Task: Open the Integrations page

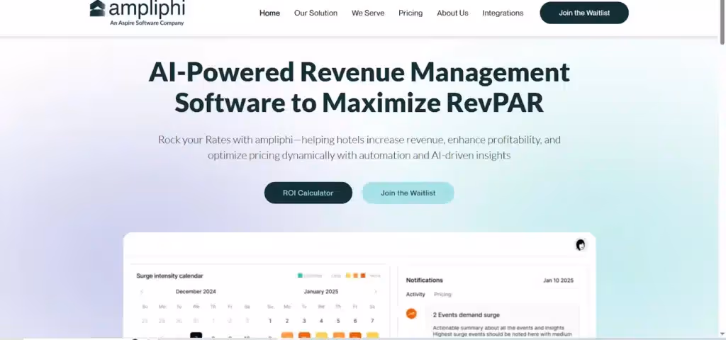Action: point(503,13)
